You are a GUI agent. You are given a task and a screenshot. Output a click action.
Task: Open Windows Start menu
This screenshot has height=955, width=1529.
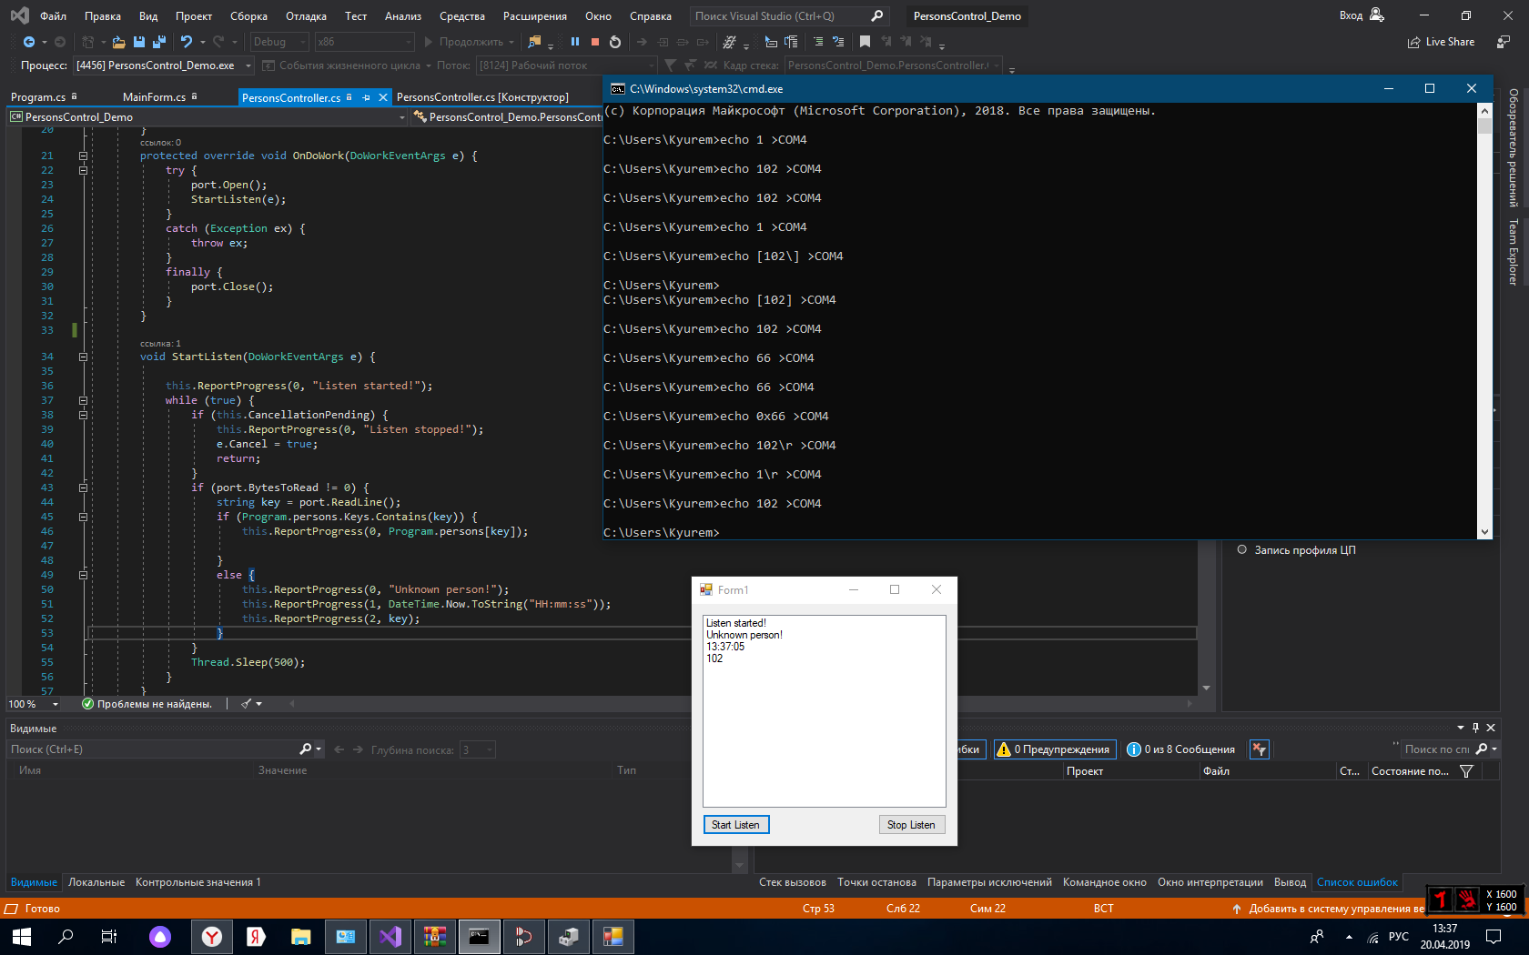[x=22, y=936]
